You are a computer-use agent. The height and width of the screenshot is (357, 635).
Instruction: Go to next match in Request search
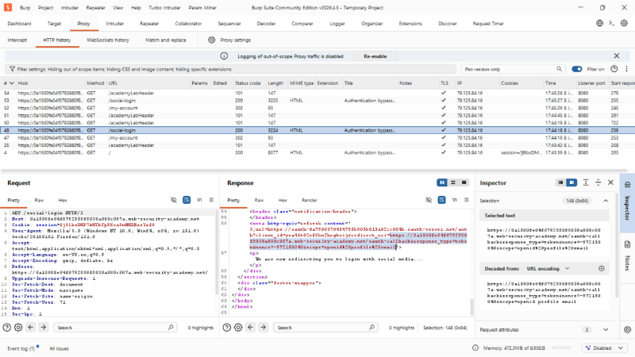tap(44, 327)
